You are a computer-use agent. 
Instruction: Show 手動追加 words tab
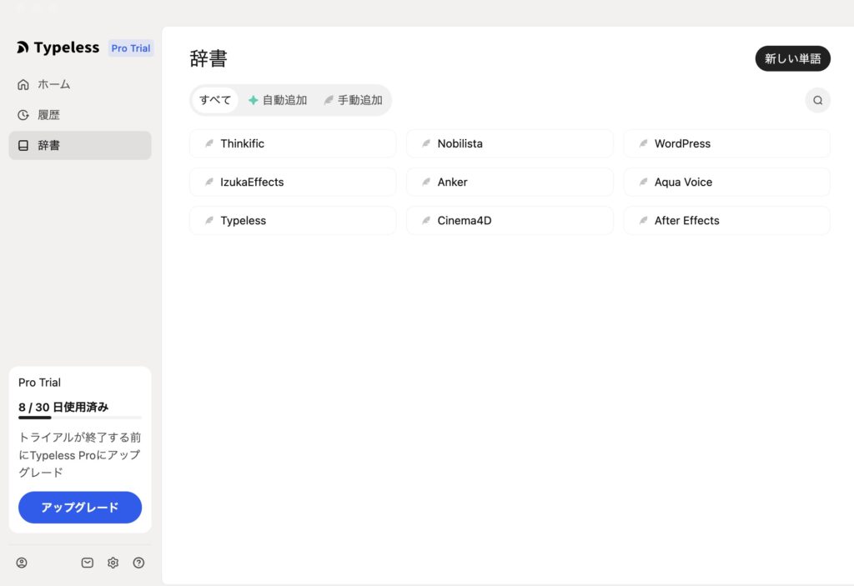(x=353, y=100)
